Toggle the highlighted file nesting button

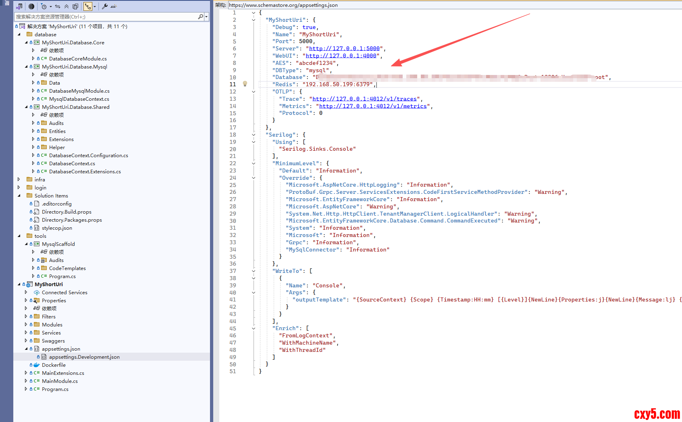point(88,6)
